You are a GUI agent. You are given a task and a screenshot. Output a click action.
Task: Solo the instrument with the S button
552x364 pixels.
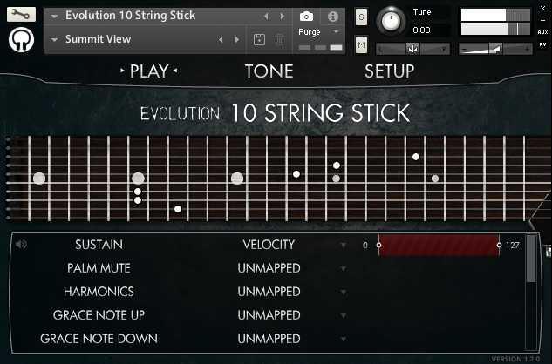(x=361, y=17)
